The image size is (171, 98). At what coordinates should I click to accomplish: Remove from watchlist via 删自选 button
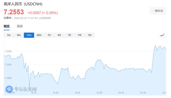(158, 11)
